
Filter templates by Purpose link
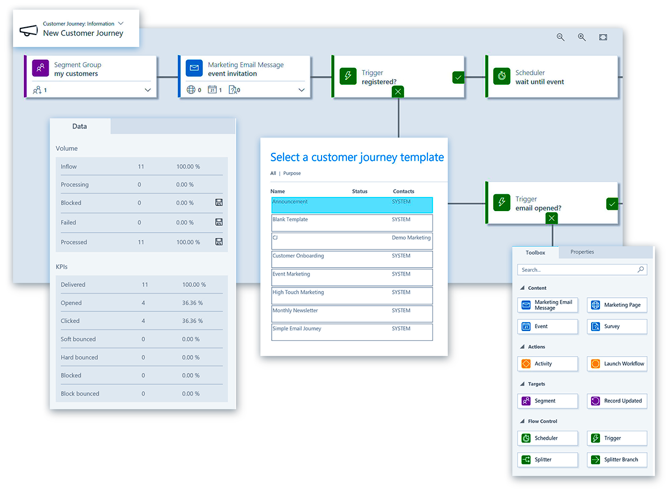(292, 173)
